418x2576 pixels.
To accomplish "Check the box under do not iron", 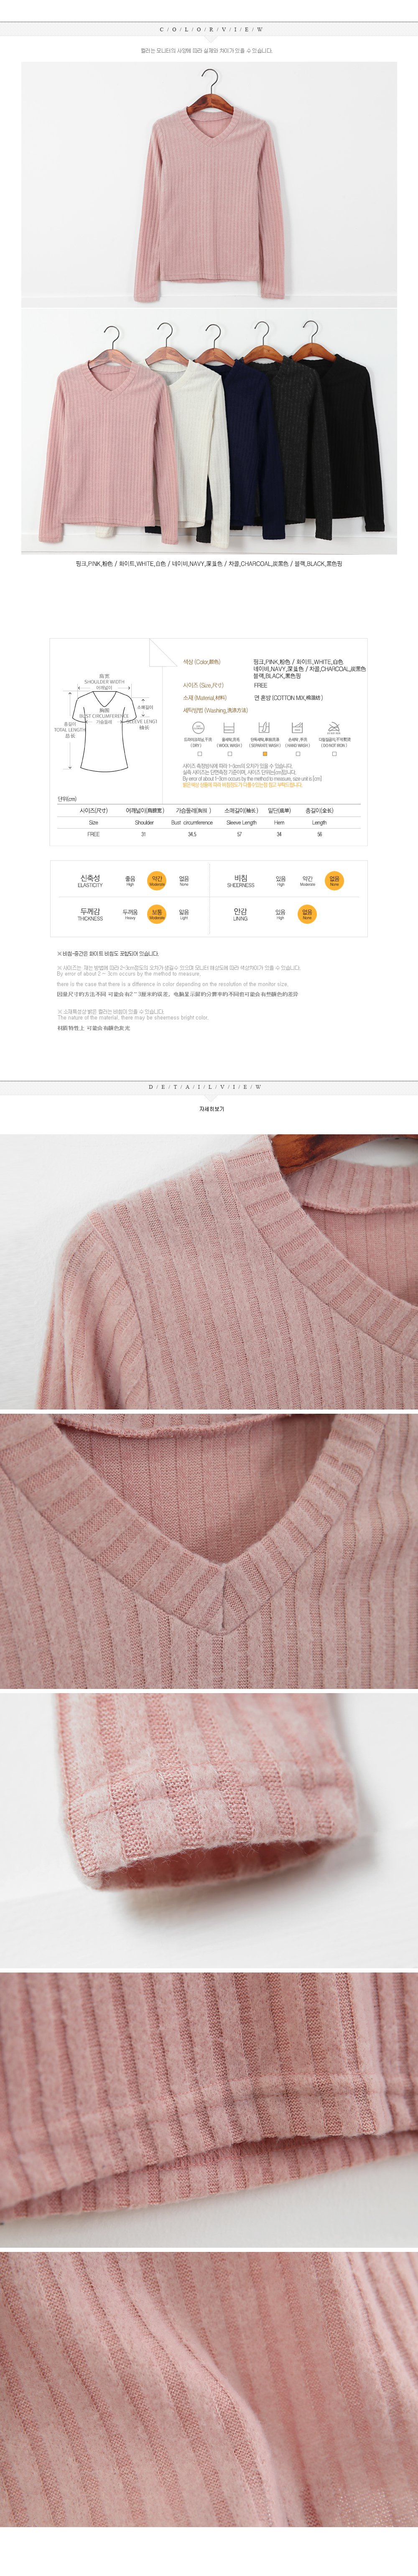I will pos(334,754).
